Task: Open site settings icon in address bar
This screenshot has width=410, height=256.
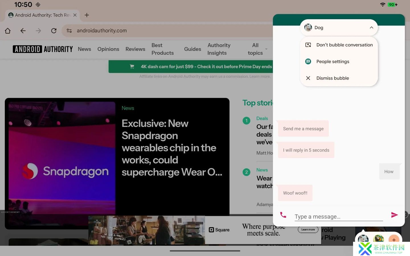Action: 69,31
